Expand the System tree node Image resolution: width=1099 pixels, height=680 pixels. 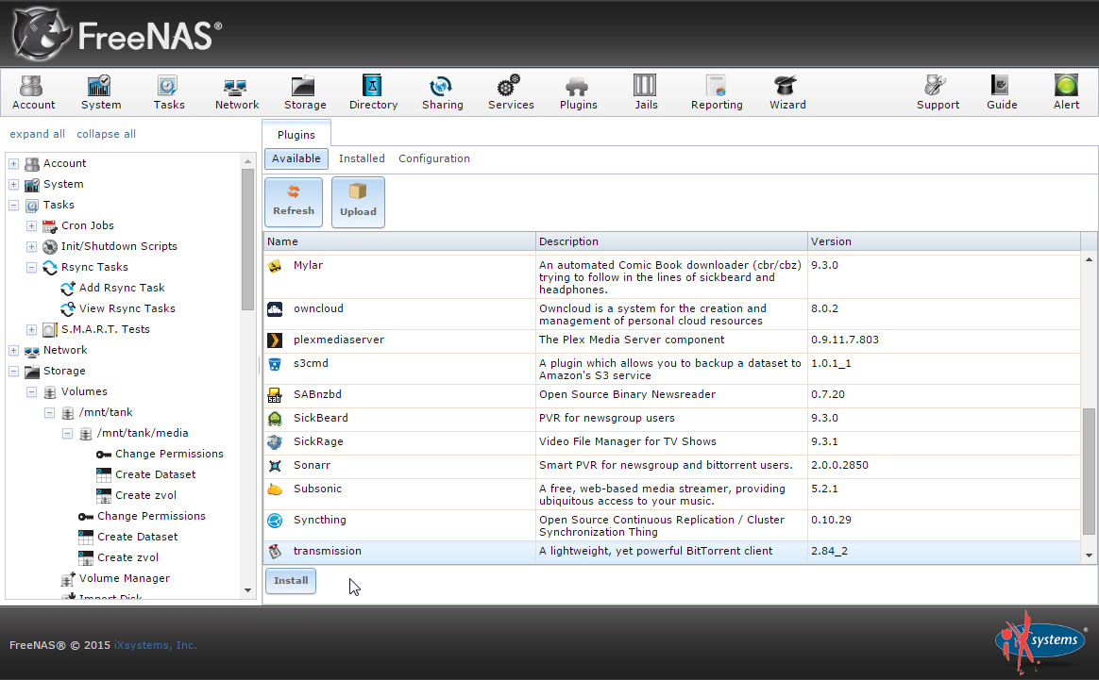pos(13,184)
